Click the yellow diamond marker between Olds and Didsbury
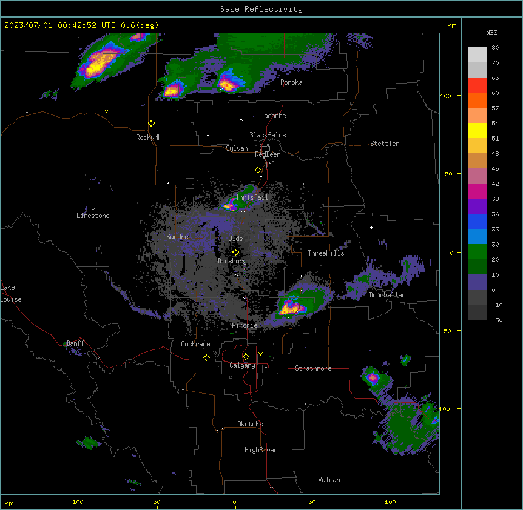Image resolution: width=523 pixels, height=510 pixels. coord(235,253)
